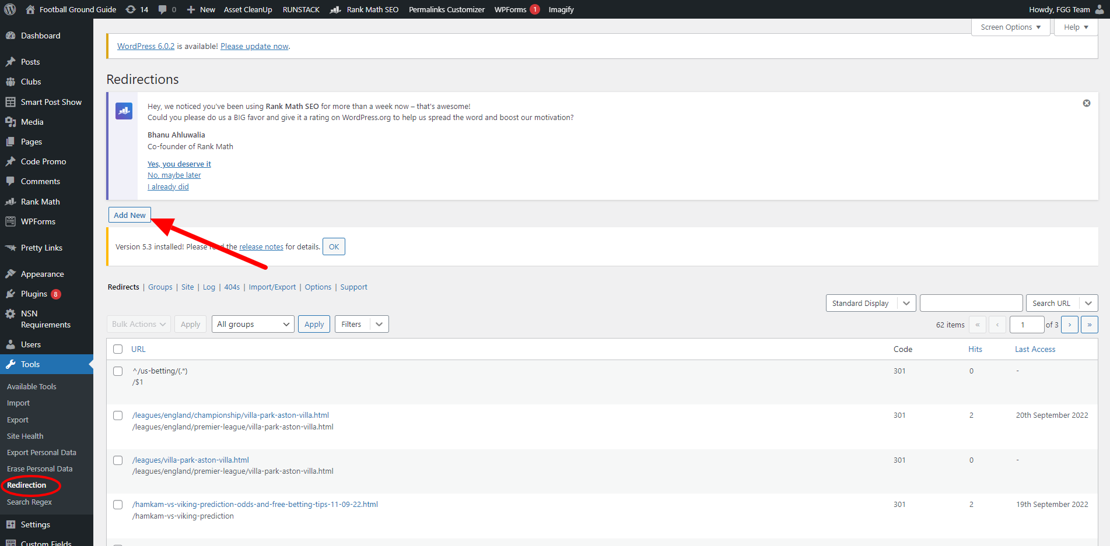This screenshot has width=1110, height=546.
Task: Click the Media icon in sidebar
Action: 10,122
